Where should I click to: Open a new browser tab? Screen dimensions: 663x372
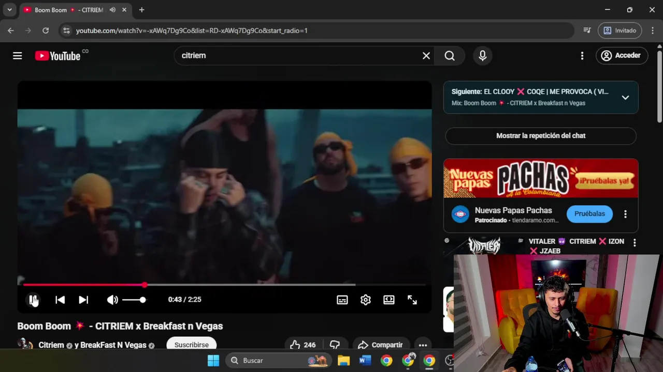coord(141,10)
